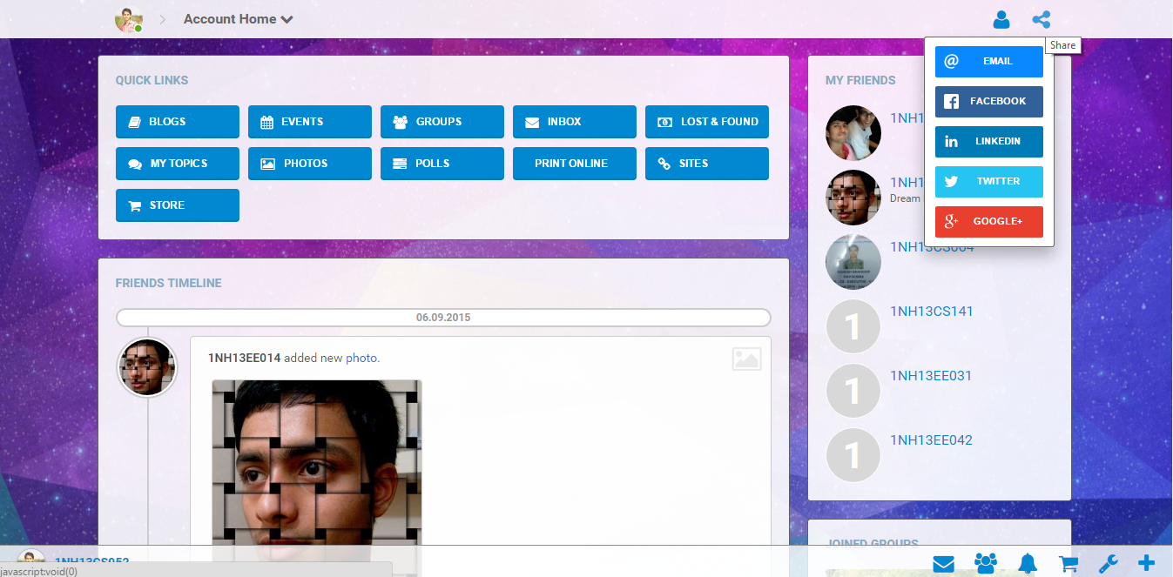Open Store quick link
Viewport: 1173px width, 577px height.
178,205
